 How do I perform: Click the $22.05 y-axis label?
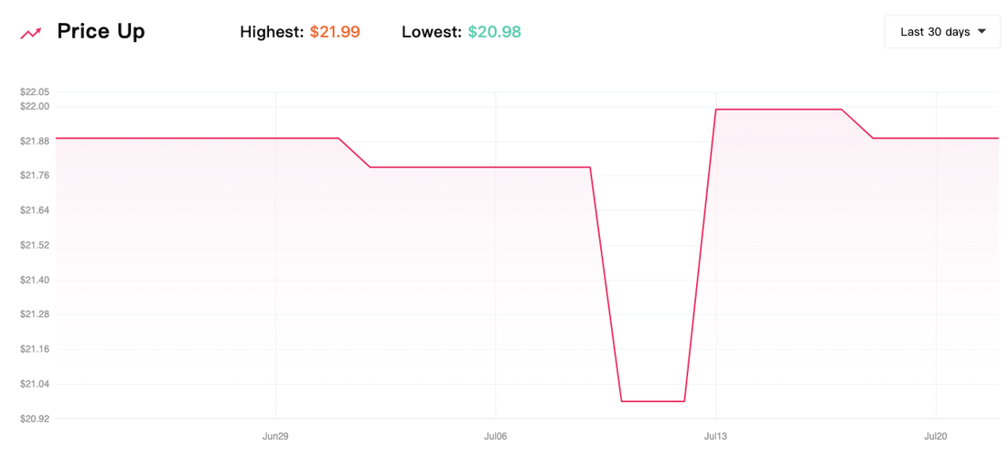coord(36,92)
